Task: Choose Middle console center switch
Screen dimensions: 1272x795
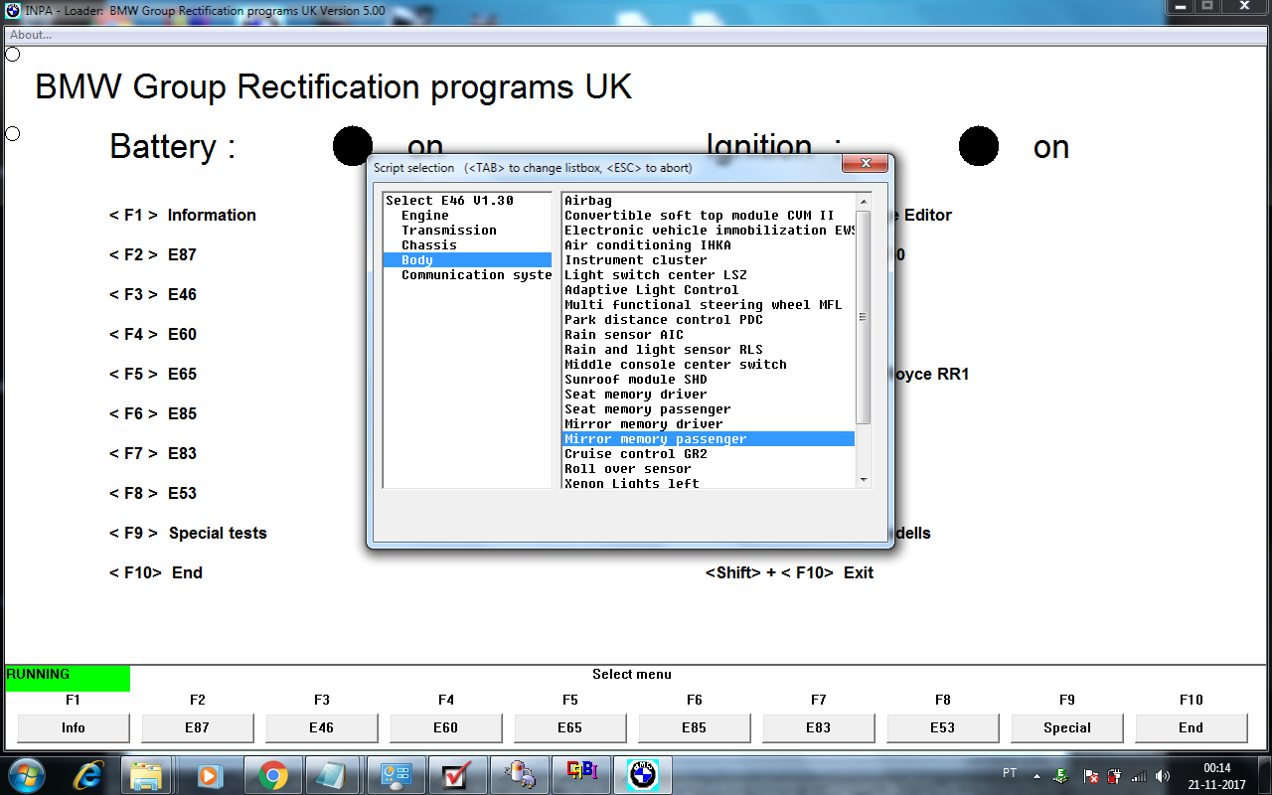Action: (708, 365)
